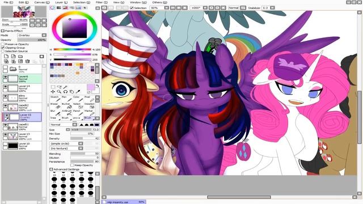
Task: Select the softest brush edge shape button
Action: coord(82,125)
